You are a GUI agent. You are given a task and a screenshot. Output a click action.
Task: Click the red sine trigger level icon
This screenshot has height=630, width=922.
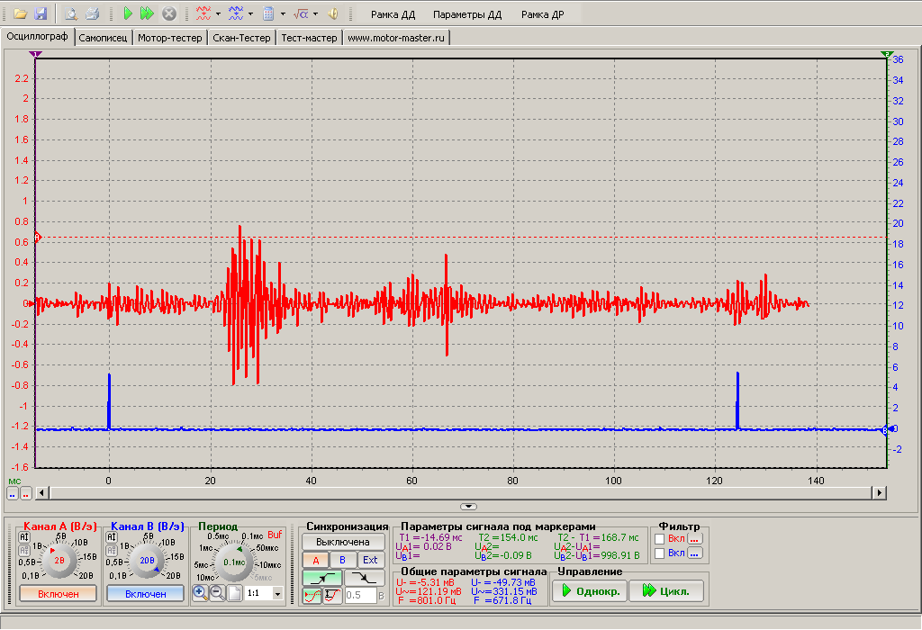pyautogui.click(x=312, y=595)
